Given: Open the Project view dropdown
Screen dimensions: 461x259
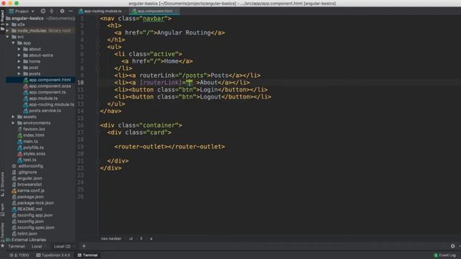Looking at the screenshot, I should 22,12.
